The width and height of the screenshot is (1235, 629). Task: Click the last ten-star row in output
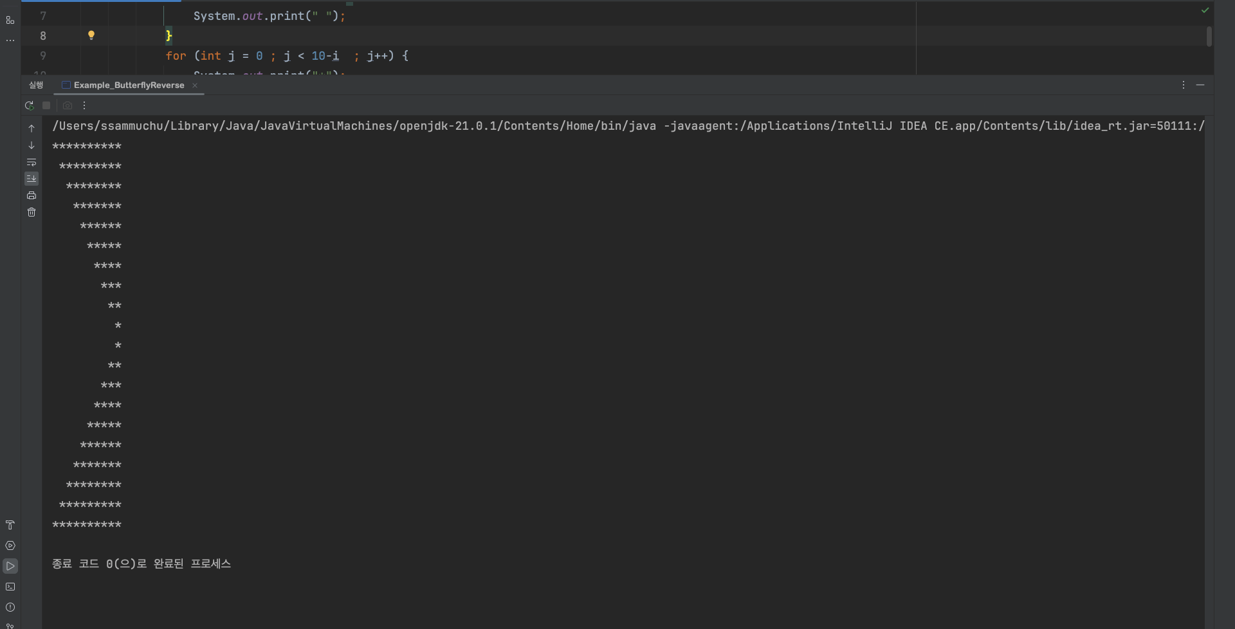pos(87,525)
